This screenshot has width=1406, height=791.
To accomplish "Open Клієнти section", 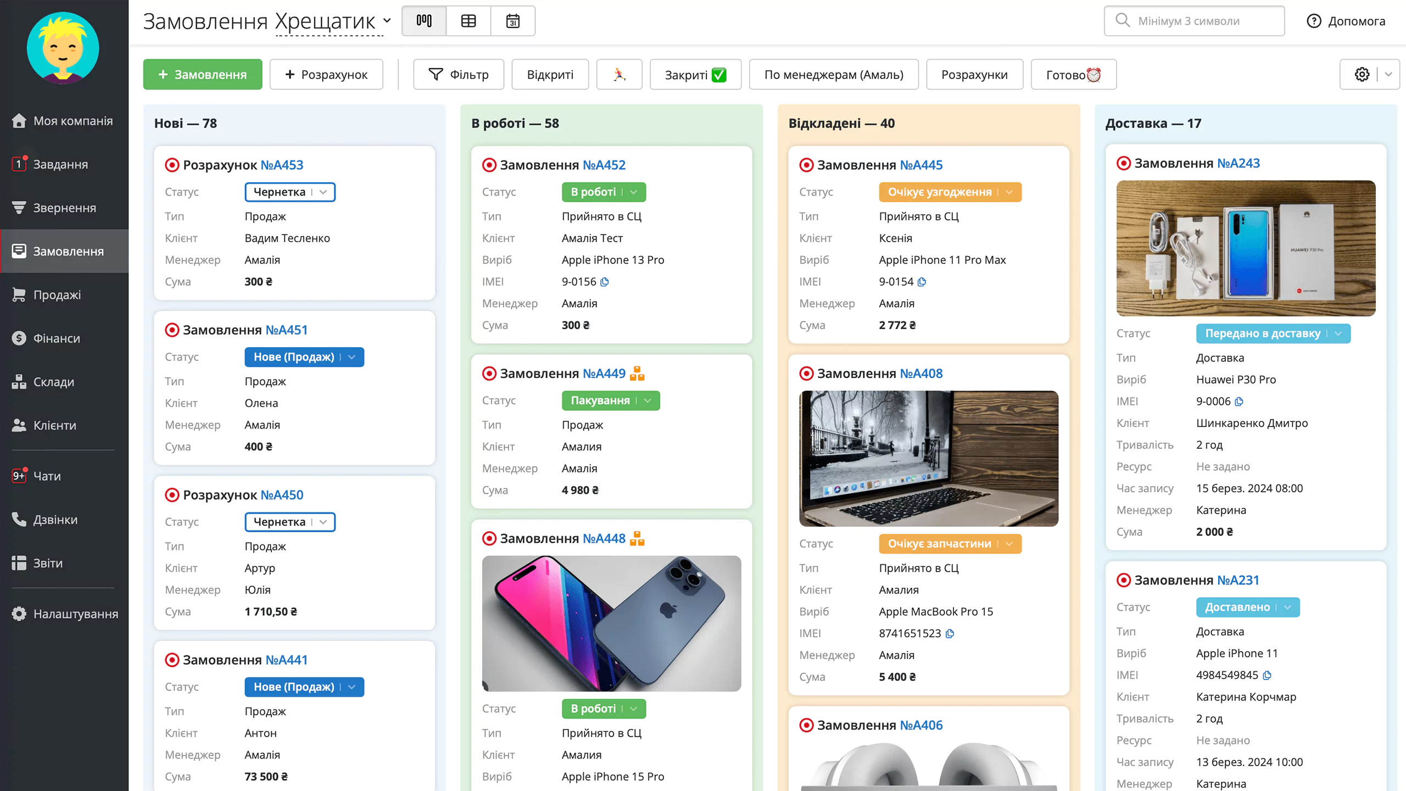I will [64, 425].
